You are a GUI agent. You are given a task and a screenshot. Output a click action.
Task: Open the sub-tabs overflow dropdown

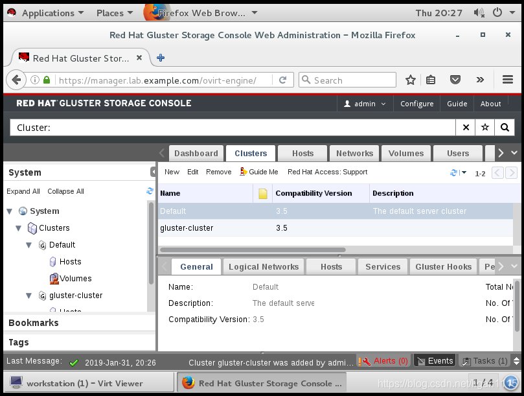tap(514, 266)
